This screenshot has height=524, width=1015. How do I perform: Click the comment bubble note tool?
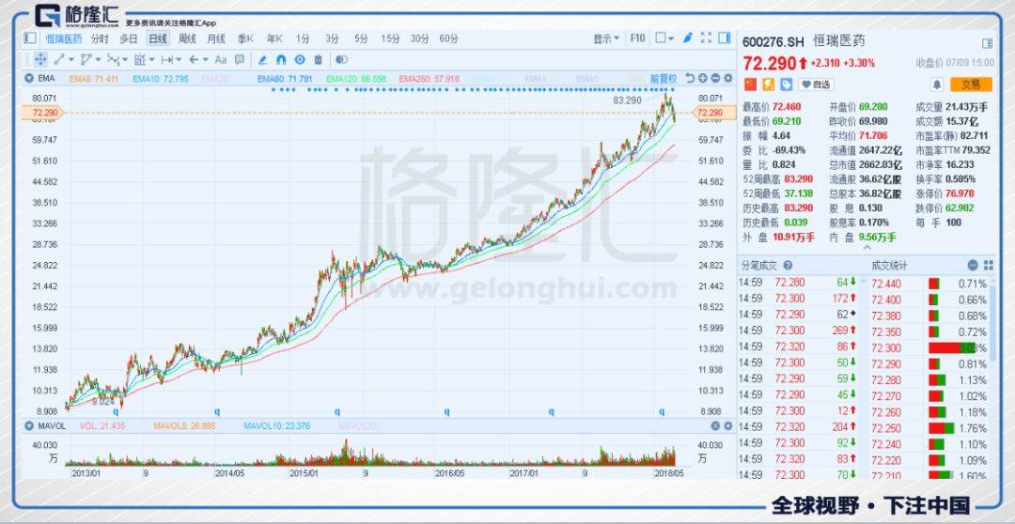241,60
